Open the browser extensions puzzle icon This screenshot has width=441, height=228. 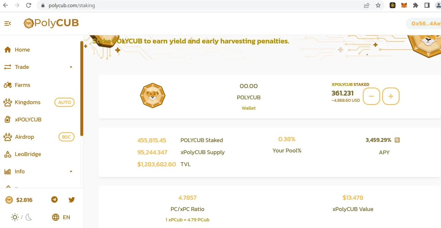tap(416, 5)
